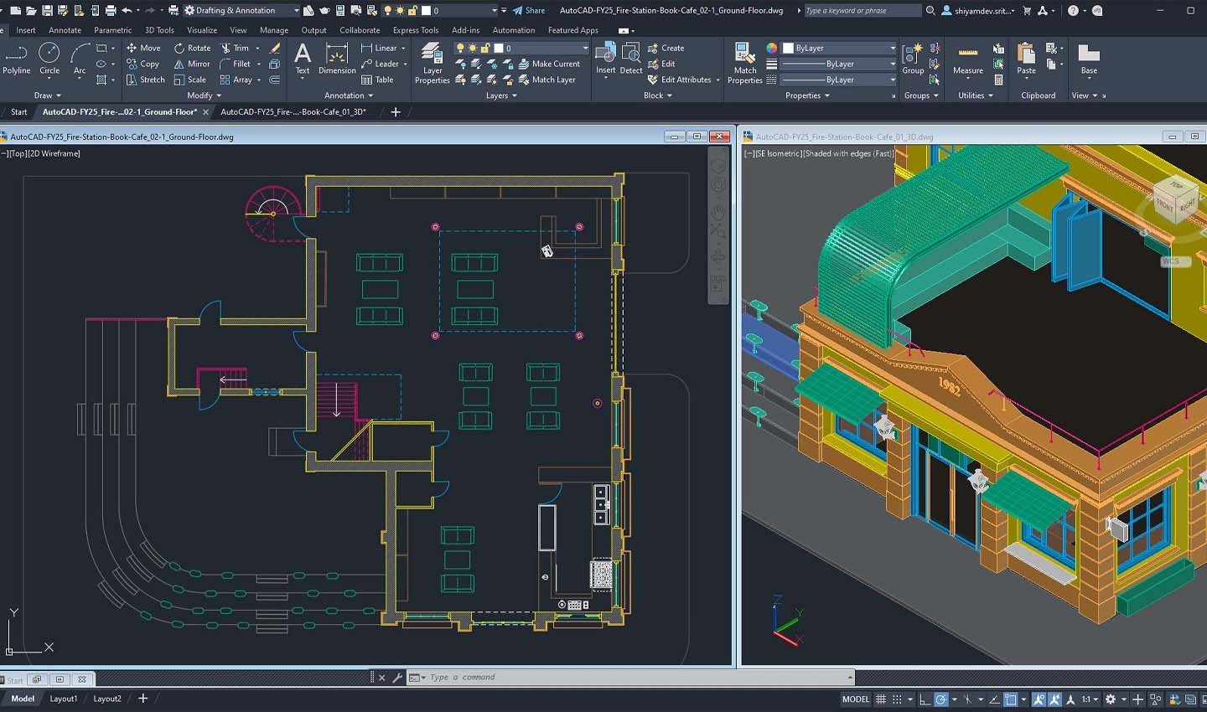Click Create block button
This screenshot has width=1207, height=712.
[x=666, y=48]
